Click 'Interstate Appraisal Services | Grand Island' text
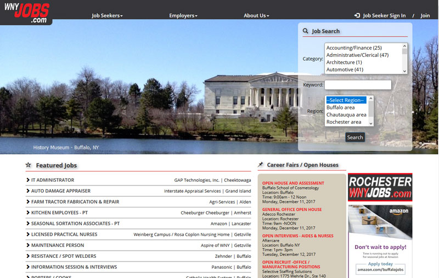Image resolution: width=439 pixels, height=278 pixels. (207, 191)
